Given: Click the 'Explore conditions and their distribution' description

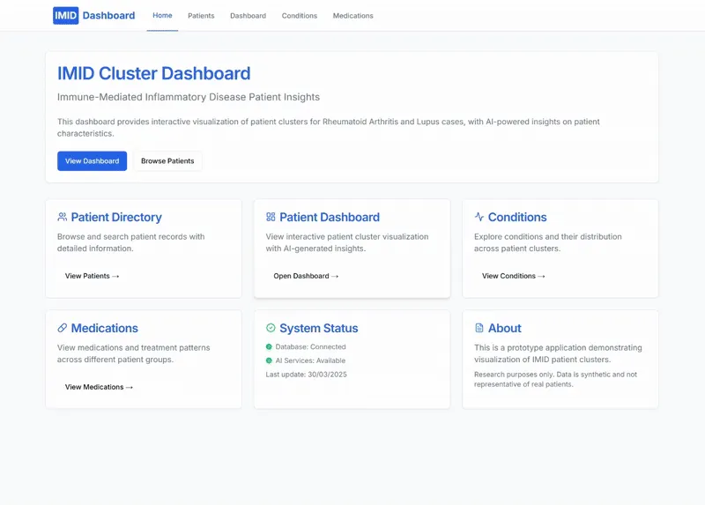Looking at the screenshot, I should [547, 242].
